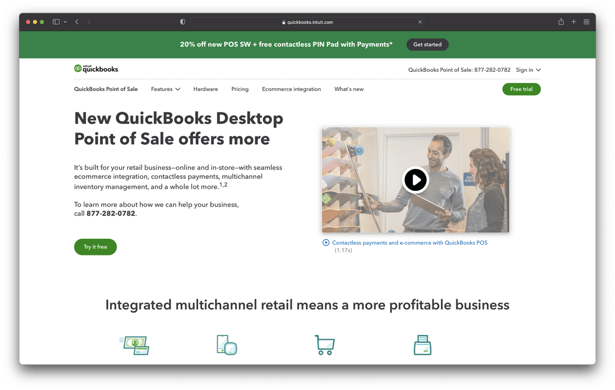Click the small play icon beside the video caption

326,242
